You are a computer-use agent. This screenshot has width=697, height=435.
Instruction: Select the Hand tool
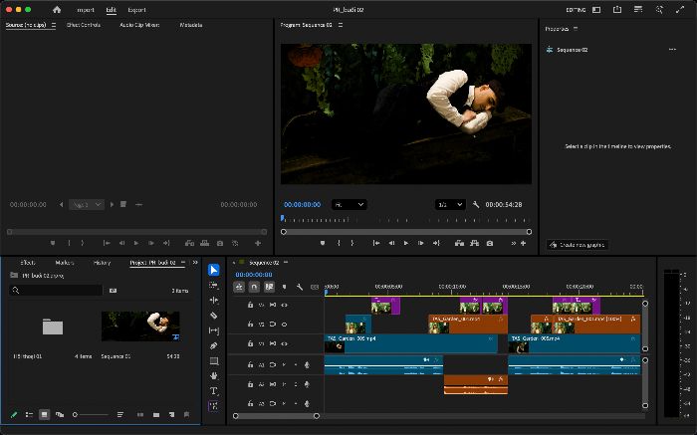[x=214, y=376]
